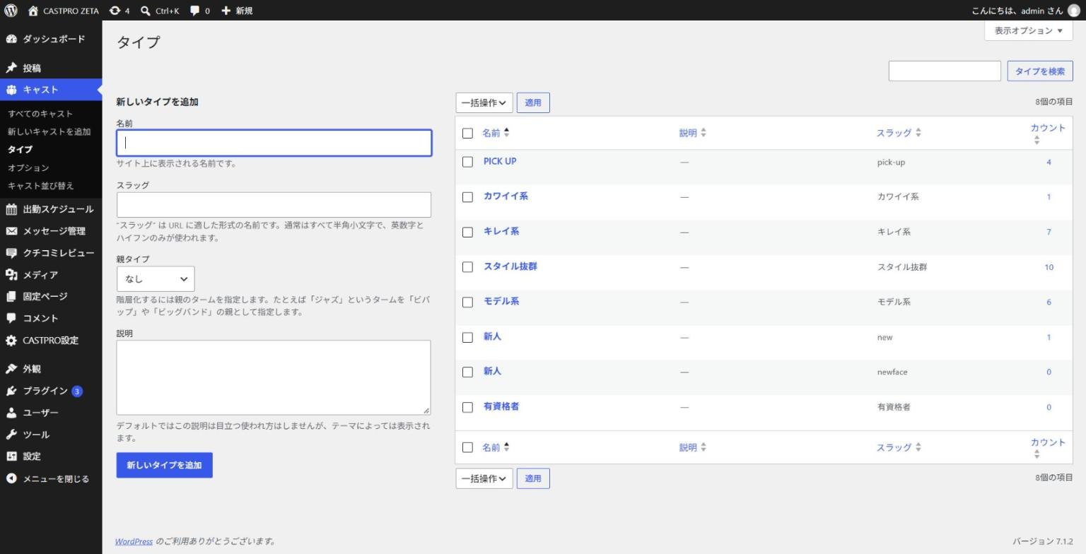Click the ツール wrench icon
1086x554 pixels.
(11, 435)
